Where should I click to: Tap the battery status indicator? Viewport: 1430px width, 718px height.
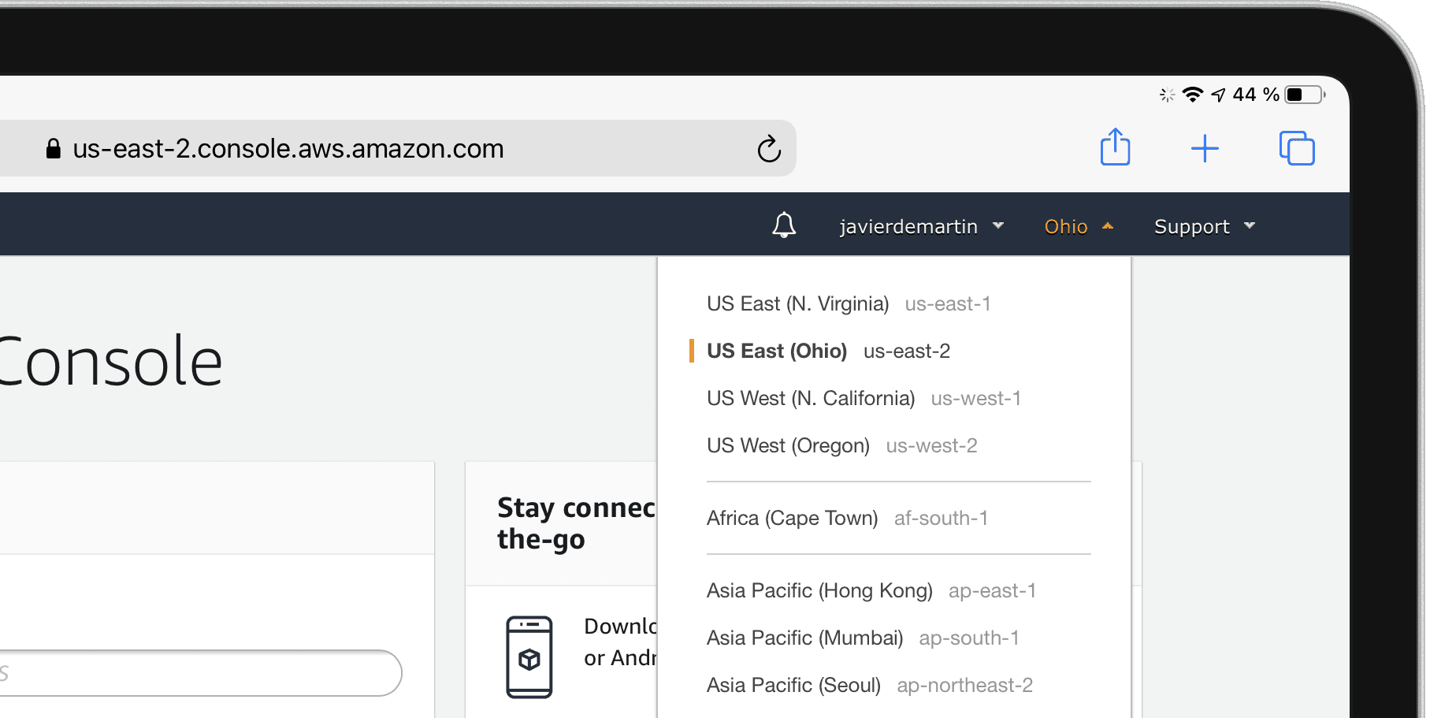pyautogui.click(x=1306, y=95)
